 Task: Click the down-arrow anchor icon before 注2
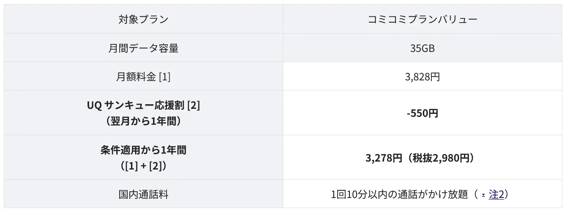(x=483, y=195)
